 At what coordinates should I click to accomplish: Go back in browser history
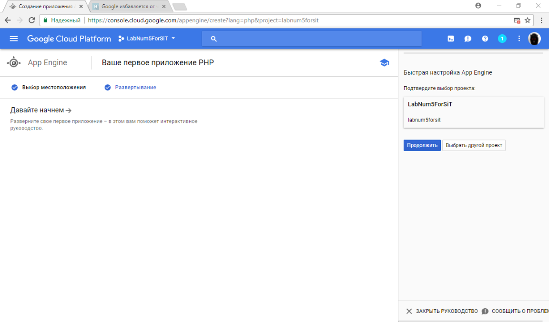coord(8,20)
